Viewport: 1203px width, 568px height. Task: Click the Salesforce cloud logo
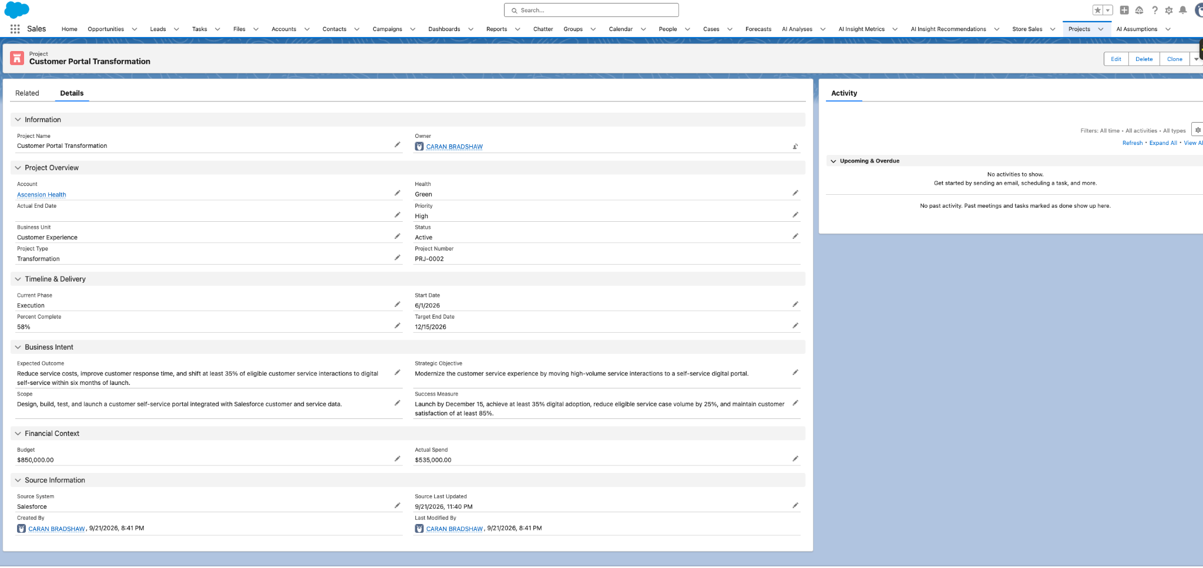(16, 10)
